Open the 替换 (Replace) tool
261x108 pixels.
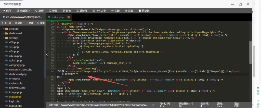(x=67, y=11)
